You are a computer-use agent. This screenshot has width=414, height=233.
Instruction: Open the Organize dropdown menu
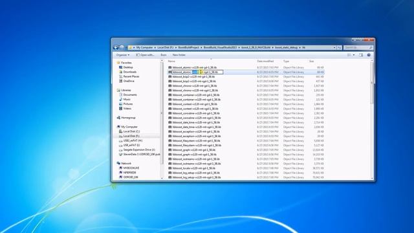coord(123,55)
